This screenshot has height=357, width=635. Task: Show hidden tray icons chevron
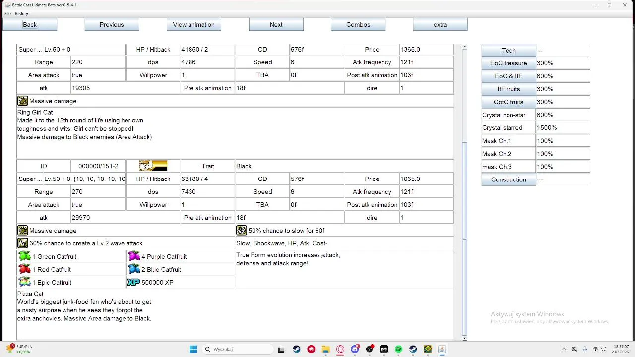(x=564, y=349)
